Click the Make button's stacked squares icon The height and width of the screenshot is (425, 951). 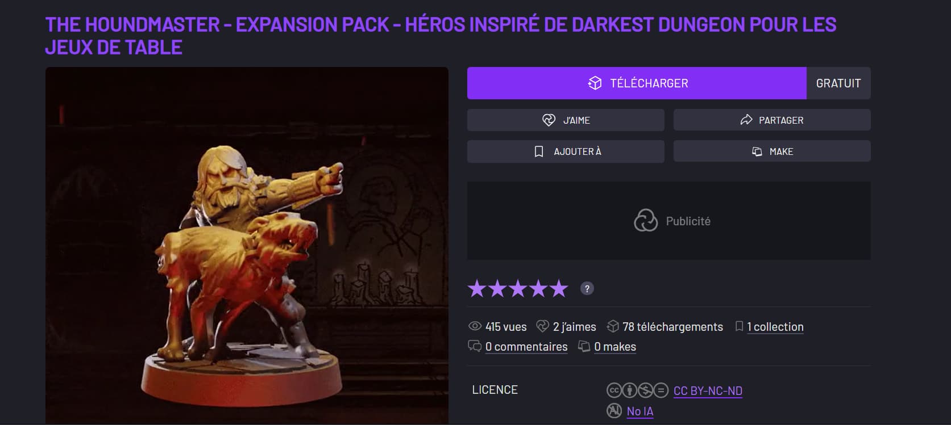point(757,152)
